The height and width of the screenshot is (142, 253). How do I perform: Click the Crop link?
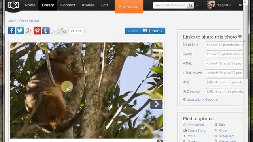[223, 131]
